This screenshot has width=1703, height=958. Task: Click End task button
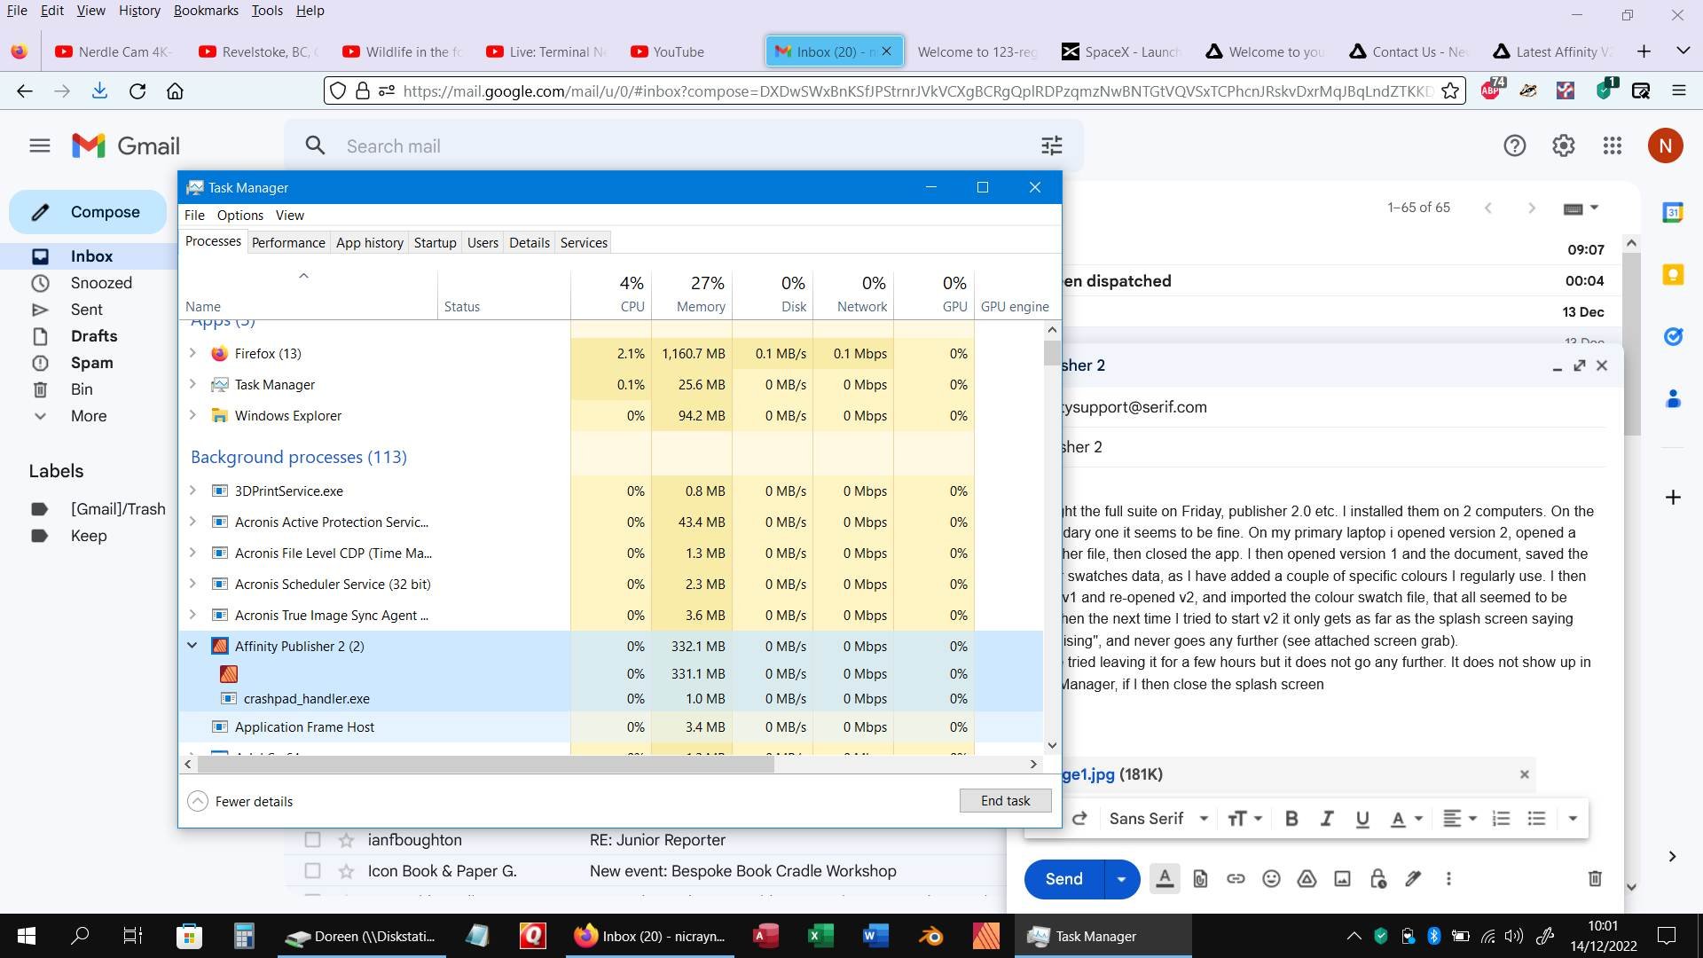coord(1005,800)
